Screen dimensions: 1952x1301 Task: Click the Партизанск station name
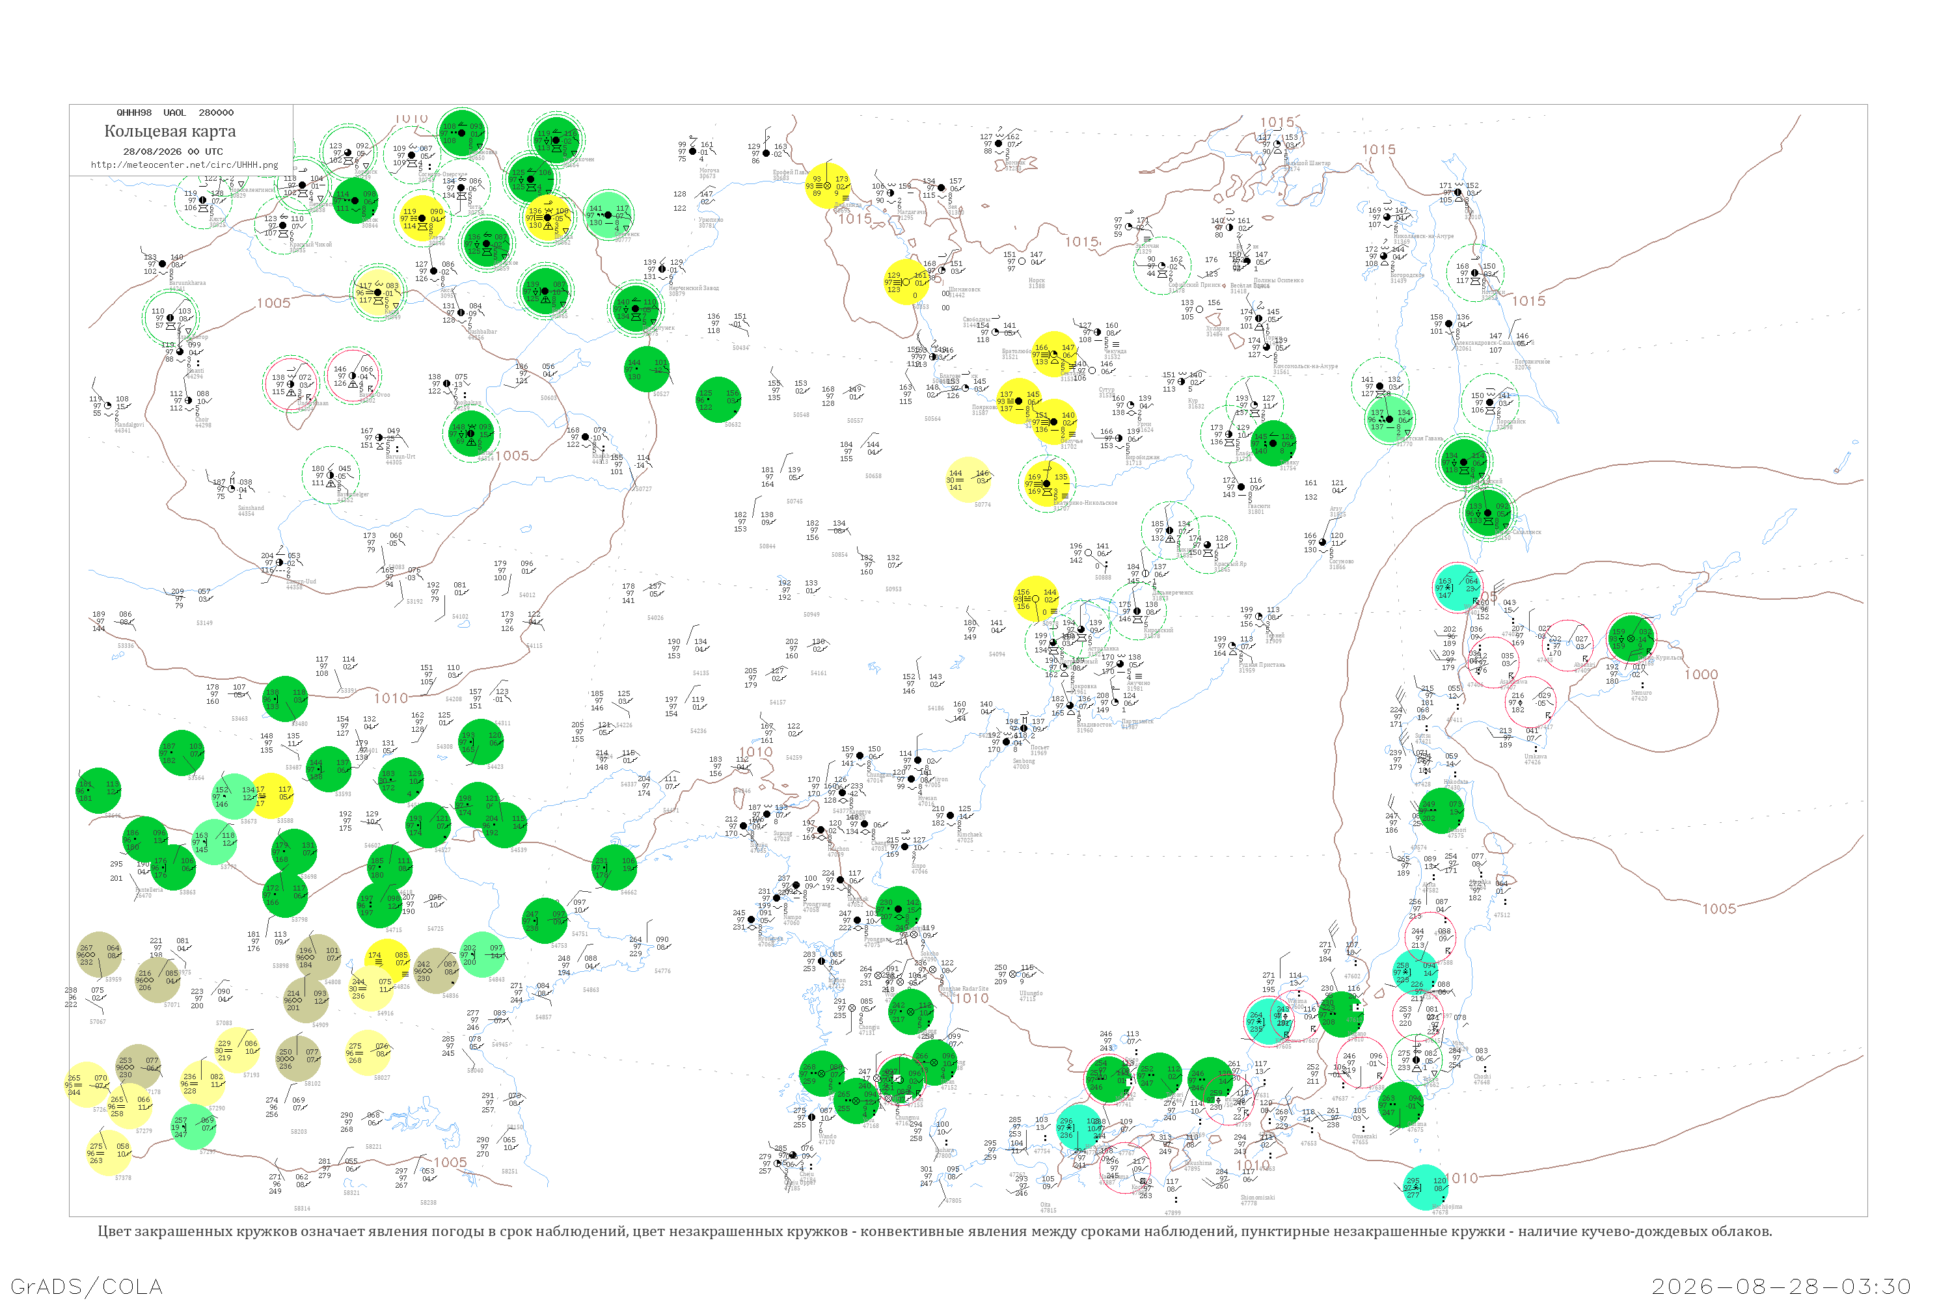coord(1137,722)
